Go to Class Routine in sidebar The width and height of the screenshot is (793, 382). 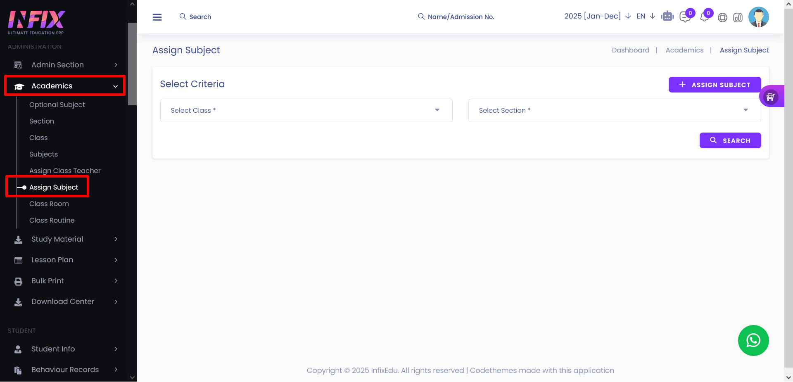pos(52,220)
